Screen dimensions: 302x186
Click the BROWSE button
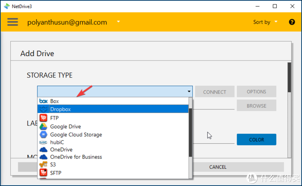(256, 105)
